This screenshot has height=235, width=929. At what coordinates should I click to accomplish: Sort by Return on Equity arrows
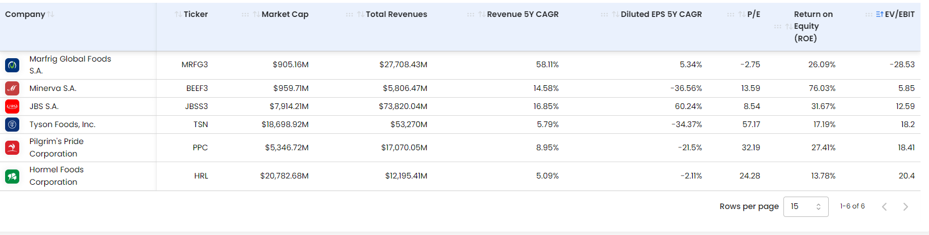789,26
